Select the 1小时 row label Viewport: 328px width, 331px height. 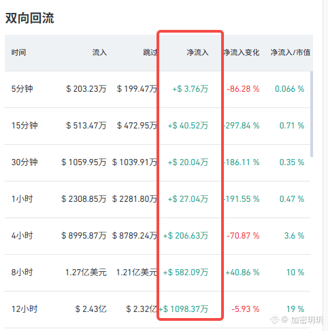point(22,198)
